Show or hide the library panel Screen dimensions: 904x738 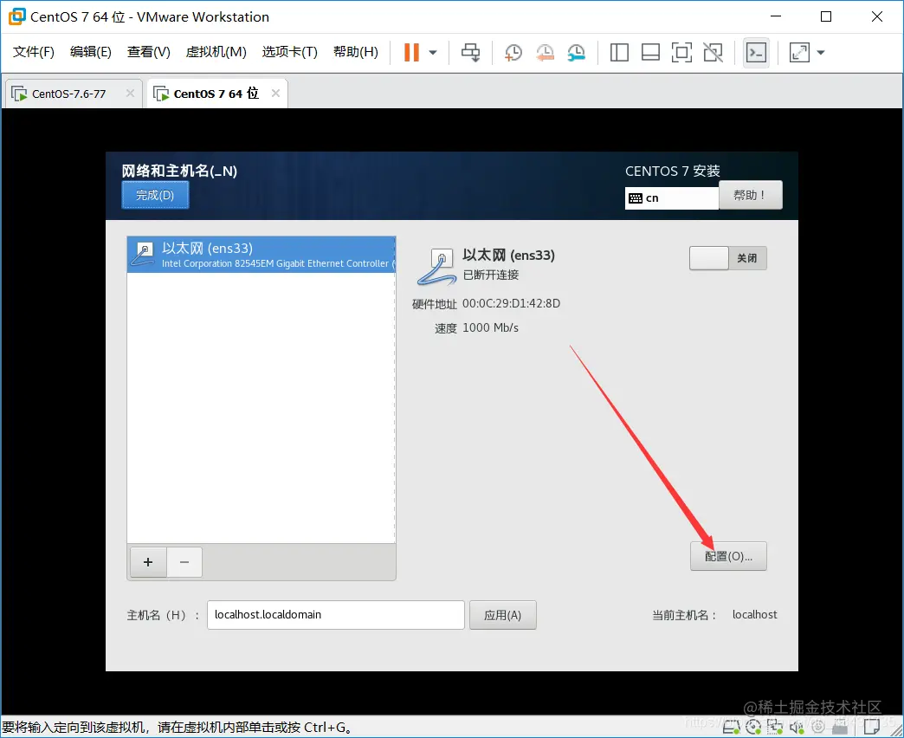click(x=619, y=52)
